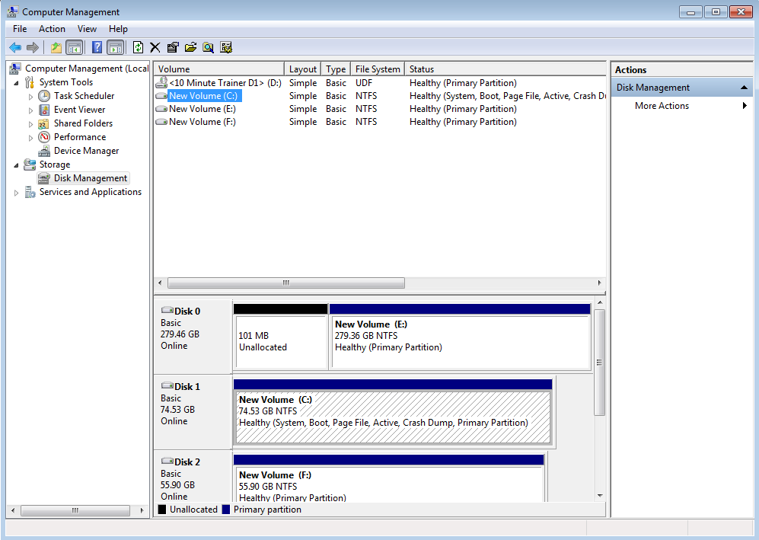The width and height of the screenshot is (759, 540).
Task: Click the Refresh toolbar icon
Action: (x=138, y=47)
